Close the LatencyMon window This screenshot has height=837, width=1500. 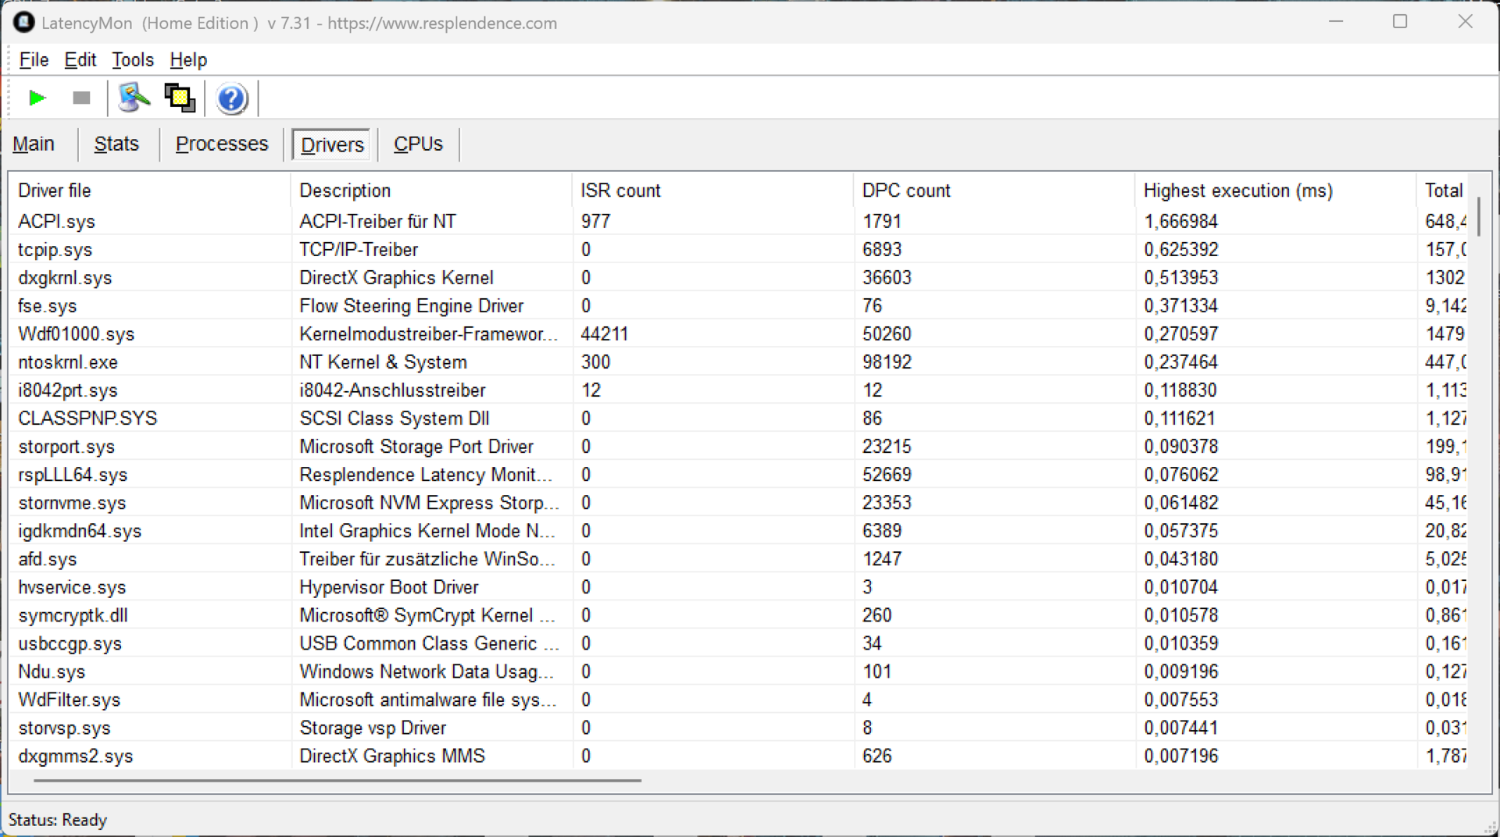coord(1466,22)
